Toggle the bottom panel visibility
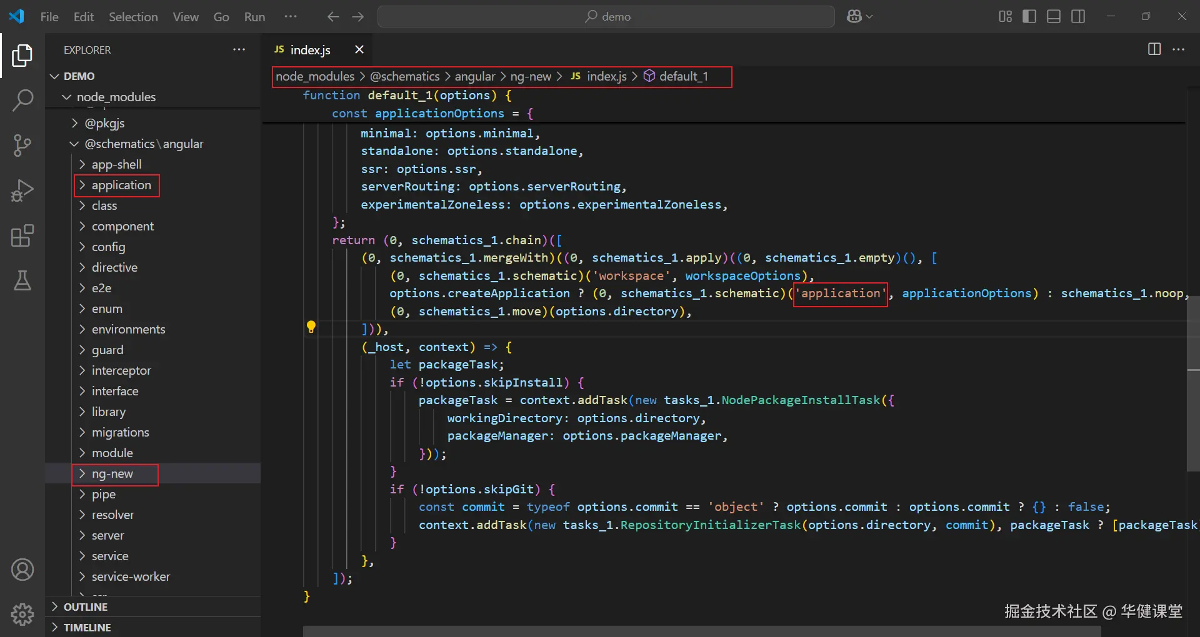The width and height of the screenshot is (1200, 637). [1054, 16]
